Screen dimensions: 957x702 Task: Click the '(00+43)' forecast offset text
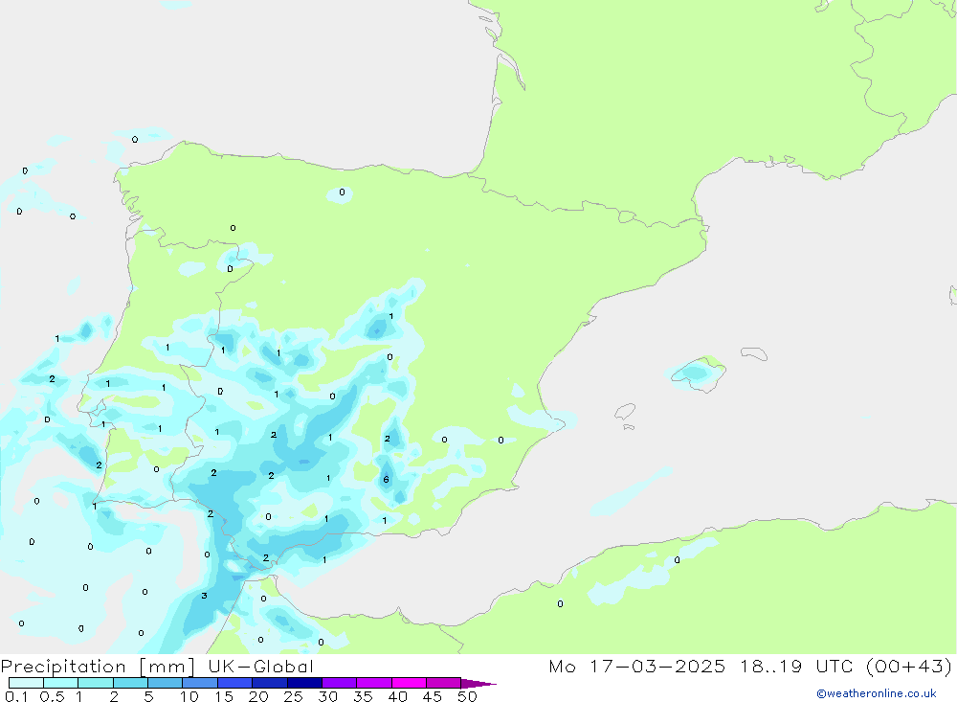(x=909, y=667)
